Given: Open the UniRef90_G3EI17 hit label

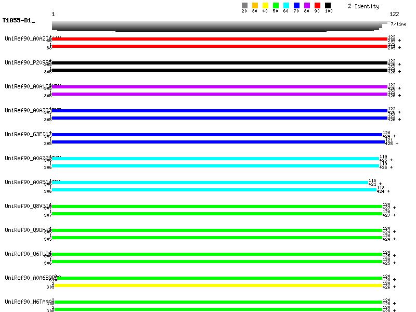Looking at the screenshot, I should pos(28,134).
